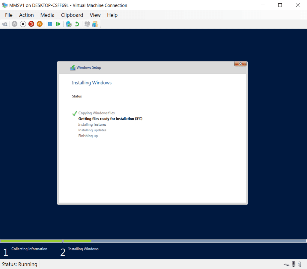Send Ctrl+Alt+Delete using the toolbar icon

5,24
